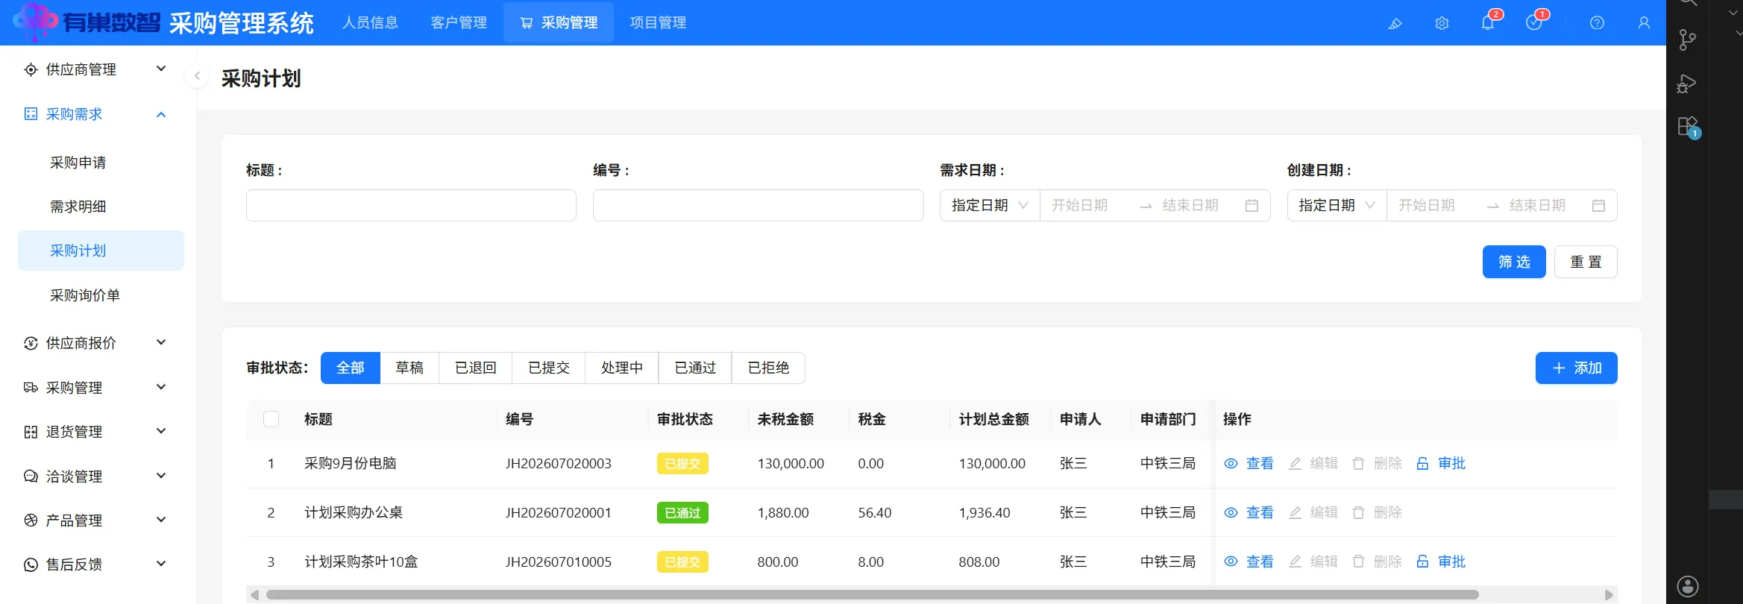The height and width of the screenshot is (604, 1743).
Task: Open 采购申请 in sidebar
Action: (101, 163)
